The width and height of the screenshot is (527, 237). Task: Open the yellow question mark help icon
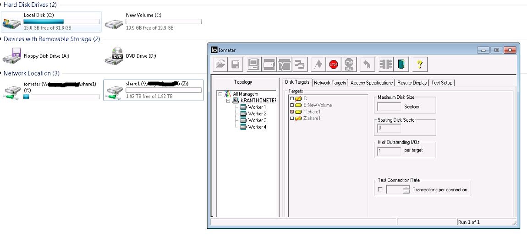click(x=419, y=64)
